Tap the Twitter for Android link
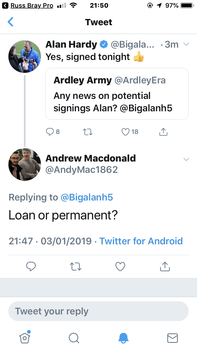The height and width of the screenshot is (351, 197). pos(141,241)
